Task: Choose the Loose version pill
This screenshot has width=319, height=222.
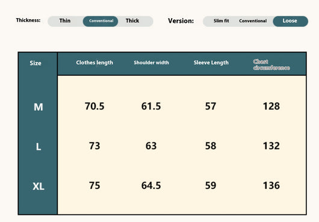Action: (x=290, y=21)
